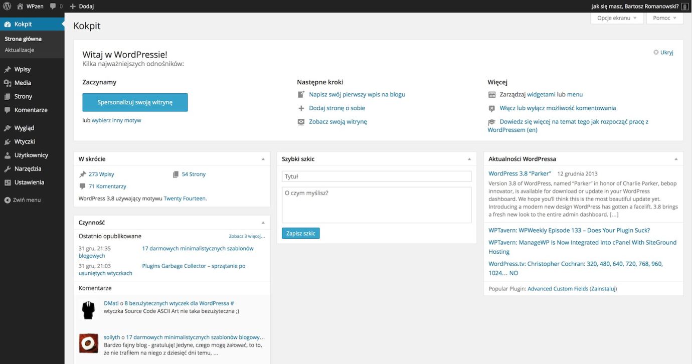Screen dimensions: 692x364
Task: Open WPTavern WPWeekly Episode 133 link
Action: coord(569,230)
